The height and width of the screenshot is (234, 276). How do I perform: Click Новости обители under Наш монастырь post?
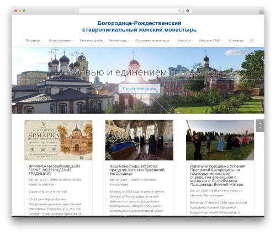coord(144,180)
